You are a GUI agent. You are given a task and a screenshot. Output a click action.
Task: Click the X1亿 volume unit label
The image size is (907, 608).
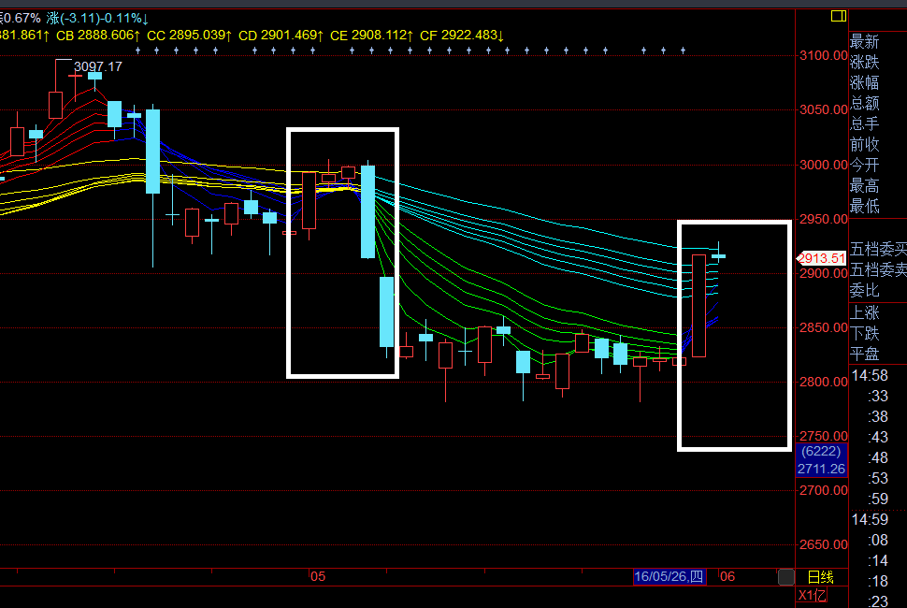pyautogui.click(x=811, y=596)
